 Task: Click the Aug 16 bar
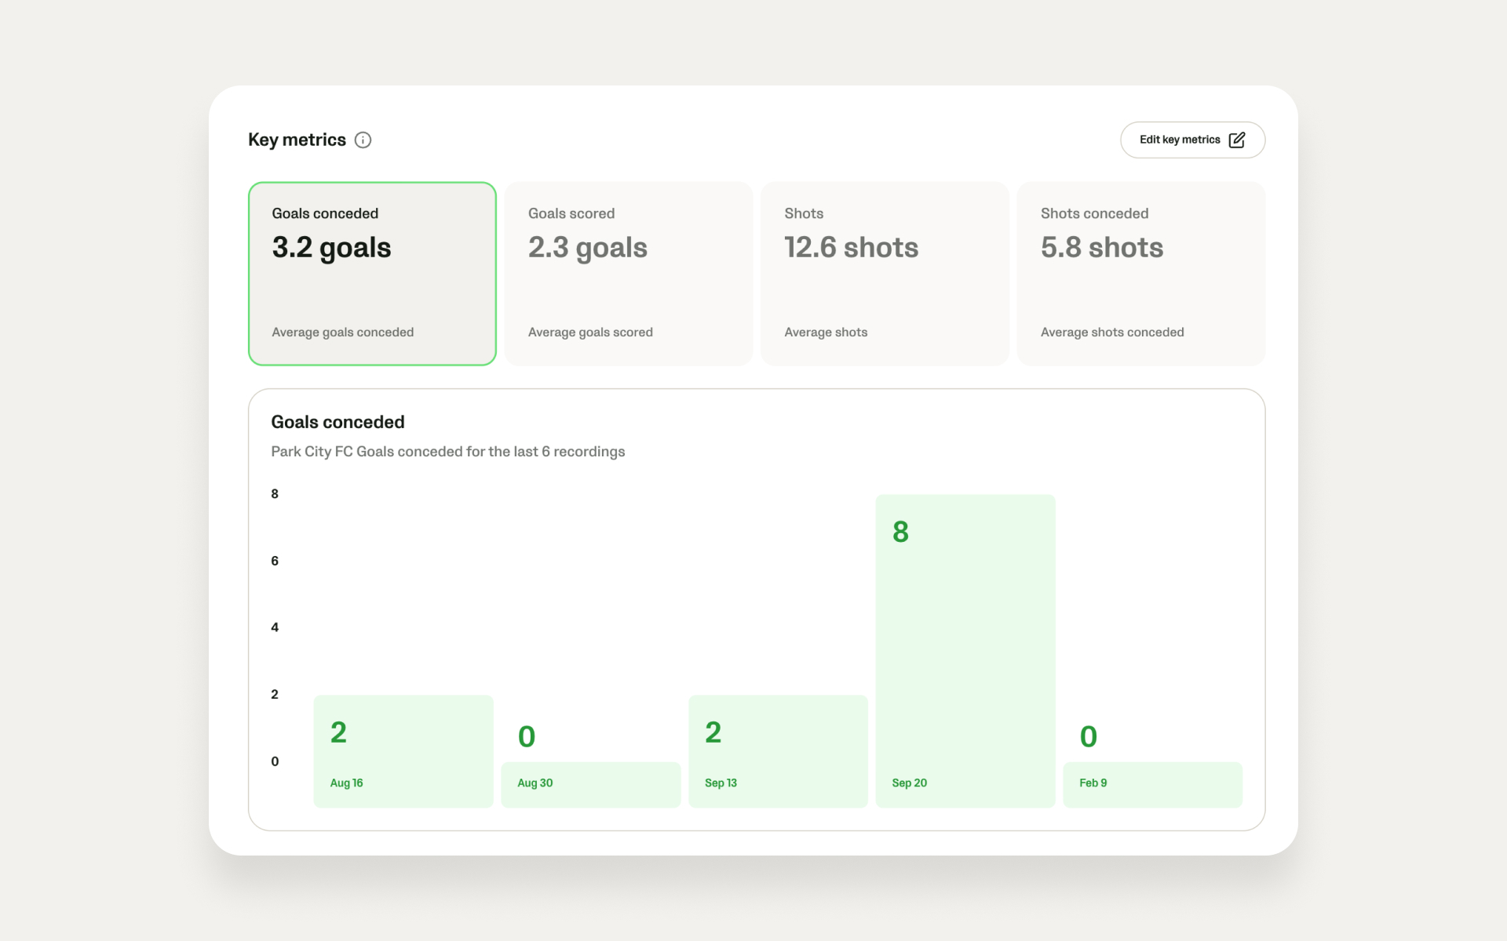[403, 750]
